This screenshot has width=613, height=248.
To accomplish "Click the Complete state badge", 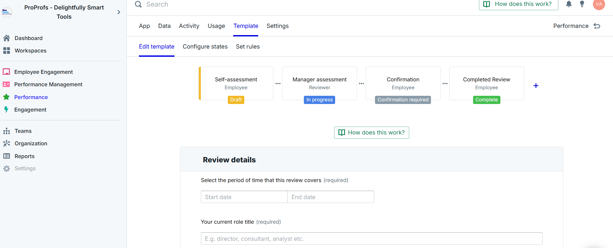I will click(487, 100).
